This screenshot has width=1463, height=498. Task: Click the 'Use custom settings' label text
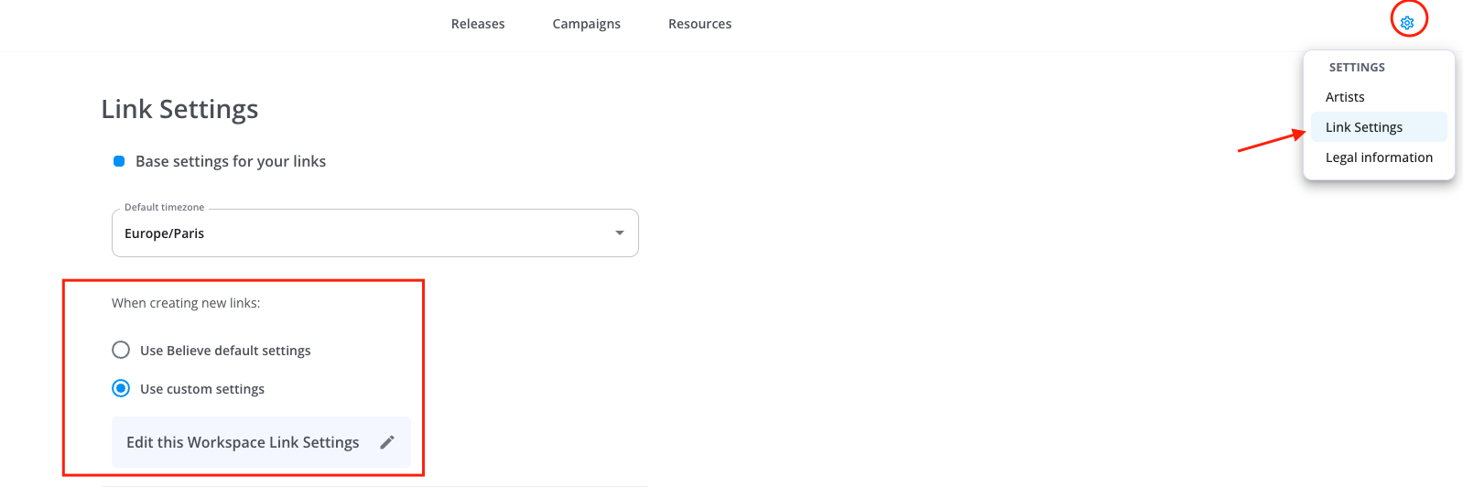coord(202,389)
